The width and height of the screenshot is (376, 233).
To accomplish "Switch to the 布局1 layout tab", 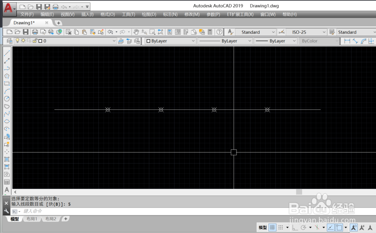I will coord(32,219).
